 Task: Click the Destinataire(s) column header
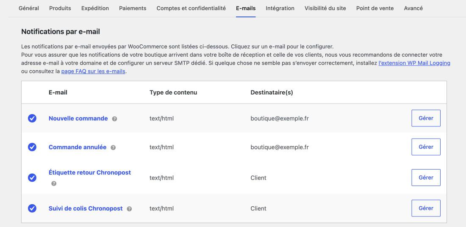click(272, 93)
